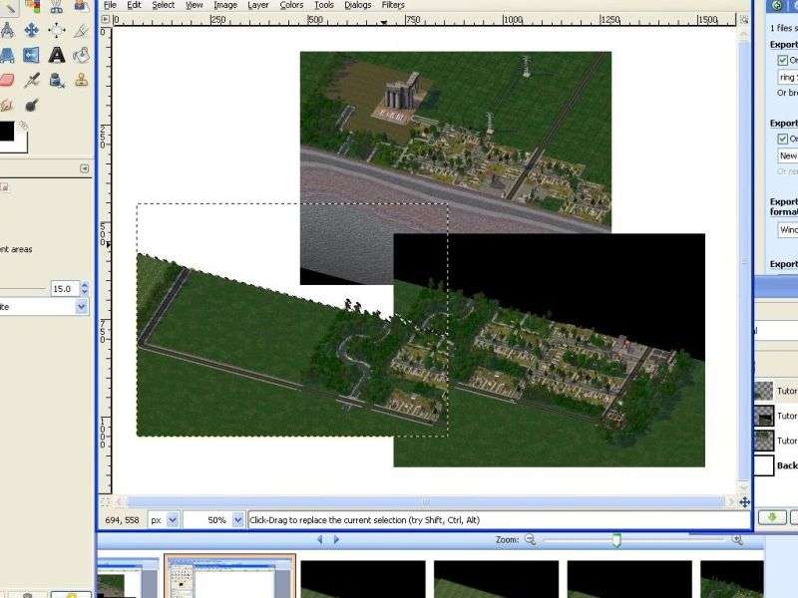
Task: Select the top Tutor layer thumbnail
Action: tap(763, 391)
